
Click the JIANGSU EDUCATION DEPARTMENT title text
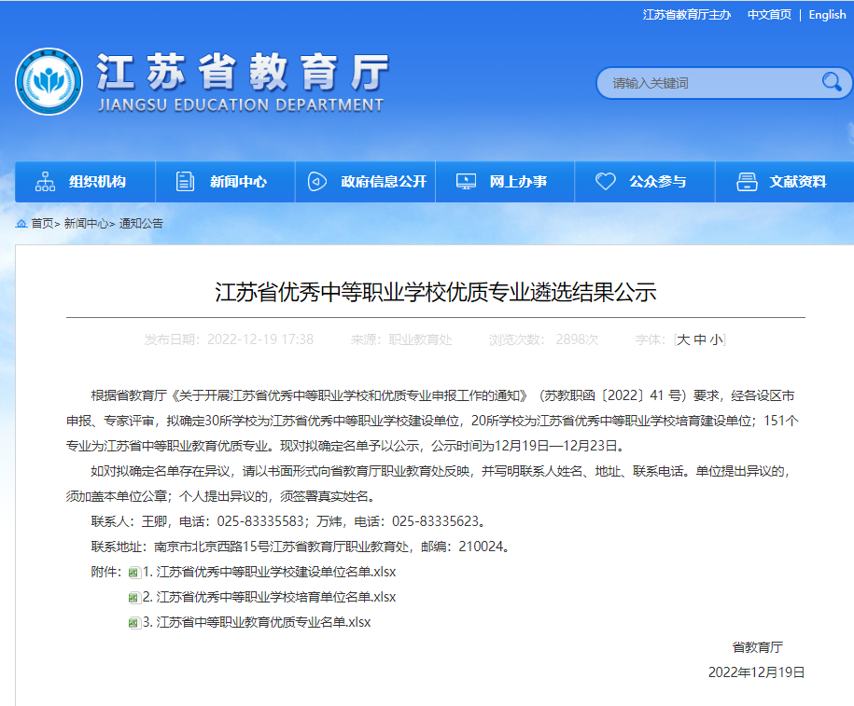click(x=241, y=105)
